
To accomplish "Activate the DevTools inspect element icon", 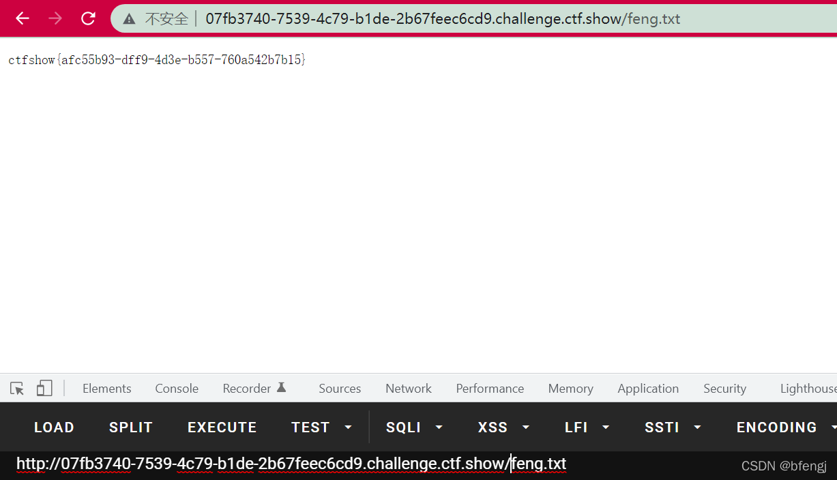I will (17, 389).
